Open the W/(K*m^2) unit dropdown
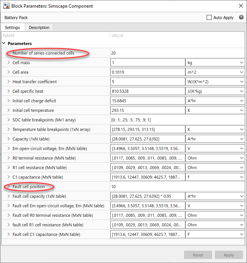 click(215, 82)
